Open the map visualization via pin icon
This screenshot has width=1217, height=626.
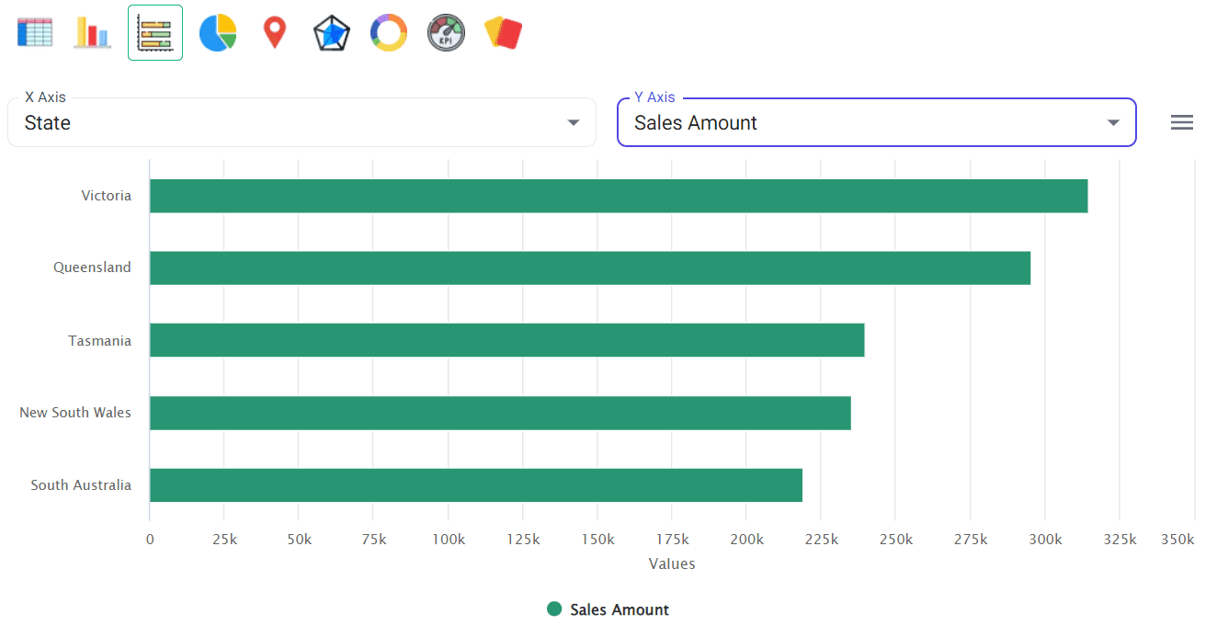[x=275, y=30]
